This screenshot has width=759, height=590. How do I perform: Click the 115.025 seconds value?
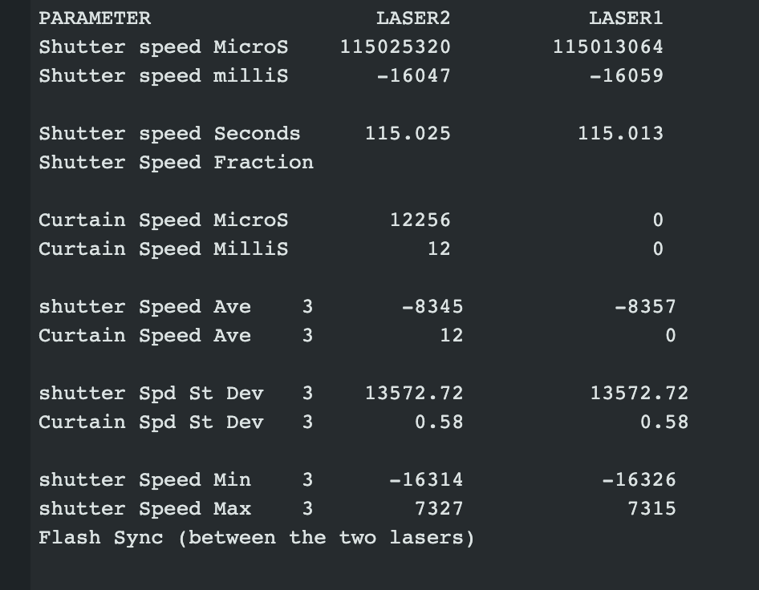pos(408,133)
